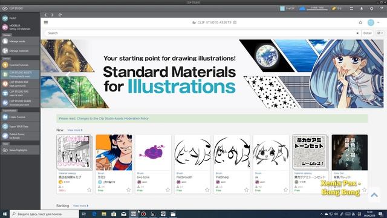This screenshot has width=387, height=218.
Task: Open MODELER in the sidebar
Action: click(x=20, y=27)
